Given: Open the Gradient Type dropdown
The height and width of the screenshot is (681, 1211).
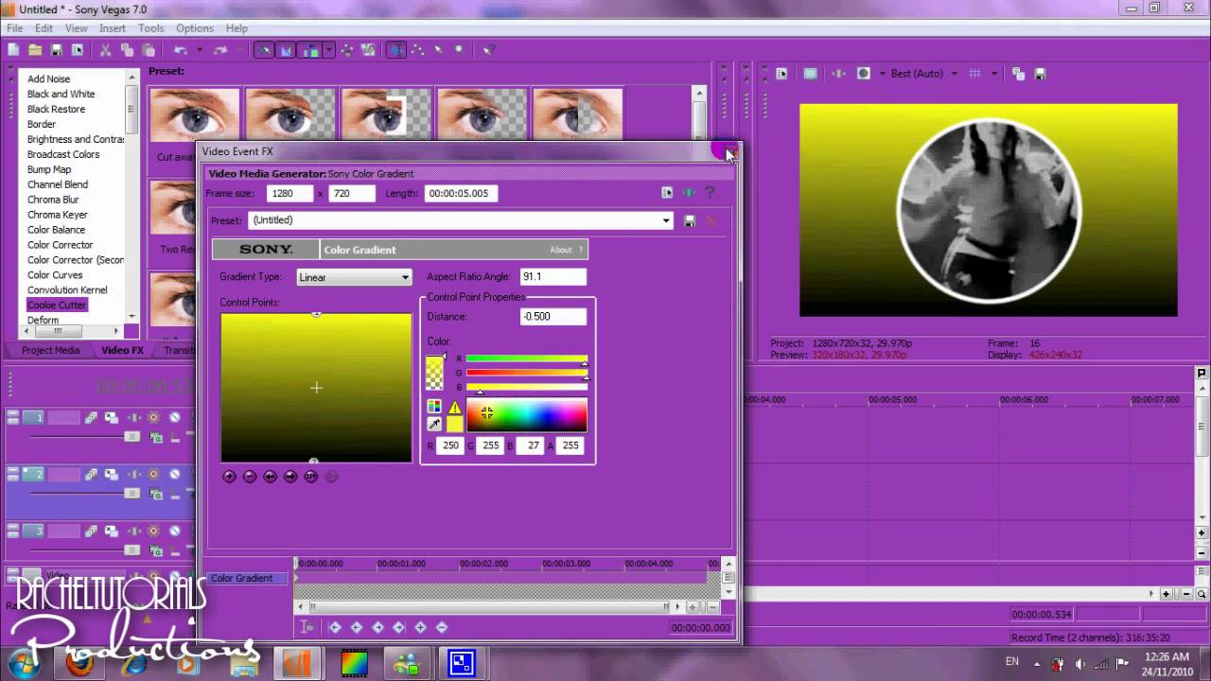Looking at the screenshot, I should pyautogui.click(x=354, y=277).
